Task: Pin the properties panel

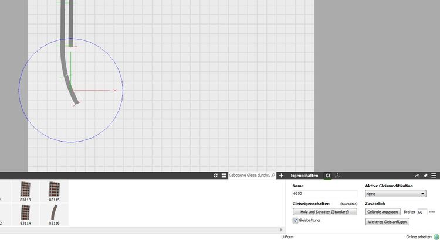Action: coord(425,176)
